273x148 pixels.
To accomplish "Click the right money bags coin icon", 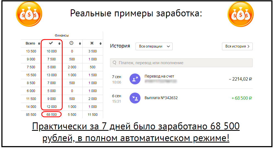I will tap(241, 14).
